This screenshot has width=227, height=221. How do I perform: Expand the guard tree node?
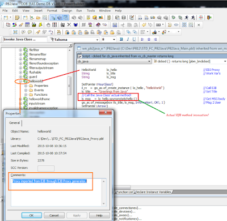20,77
